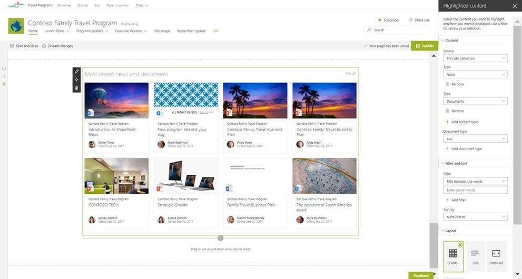
Task: Click the Save and close icon
Action: click(12, 46)
